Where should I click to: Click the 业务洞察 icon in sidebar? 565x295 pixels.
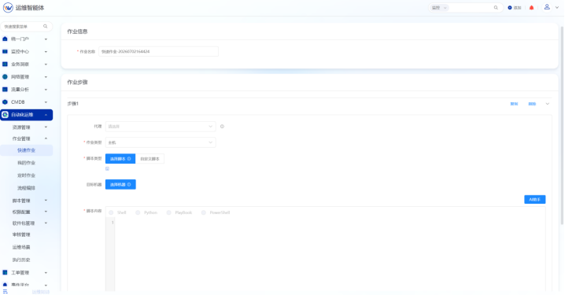coord(5,65)
